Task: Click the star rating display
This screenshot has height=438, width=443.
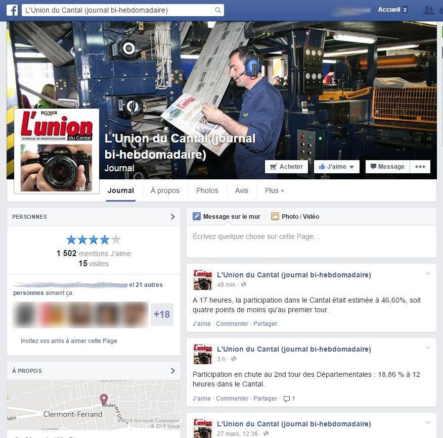Action: [x=94, y=240]
